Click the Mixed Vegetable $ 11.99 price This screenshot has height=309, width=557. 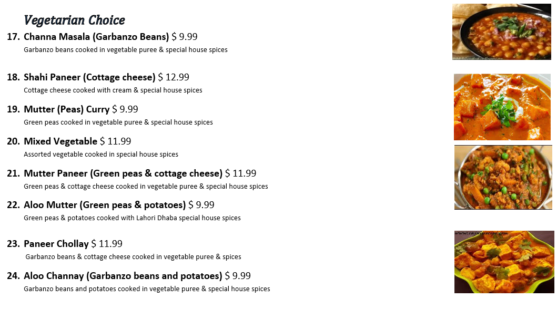pos(116,141)
